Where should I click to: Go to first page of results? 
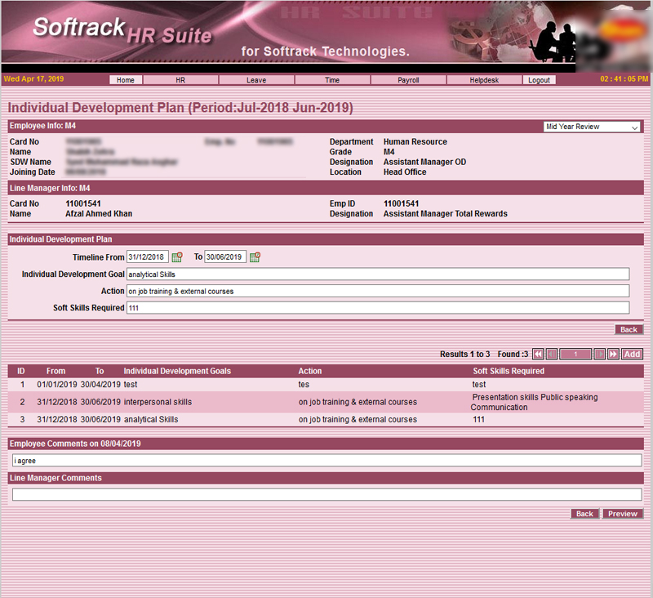click(538, 354)
